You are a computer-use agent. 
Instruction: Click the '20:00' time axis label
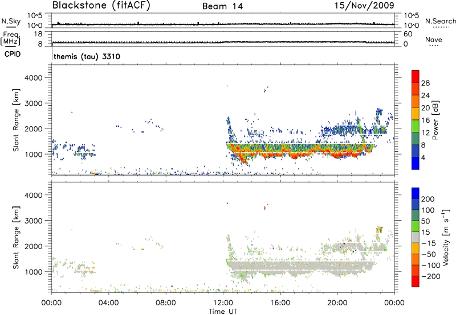(337, 303)
